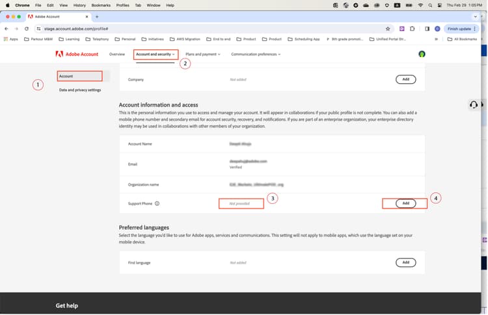Expand Communication preferences menu

(256, 55)
